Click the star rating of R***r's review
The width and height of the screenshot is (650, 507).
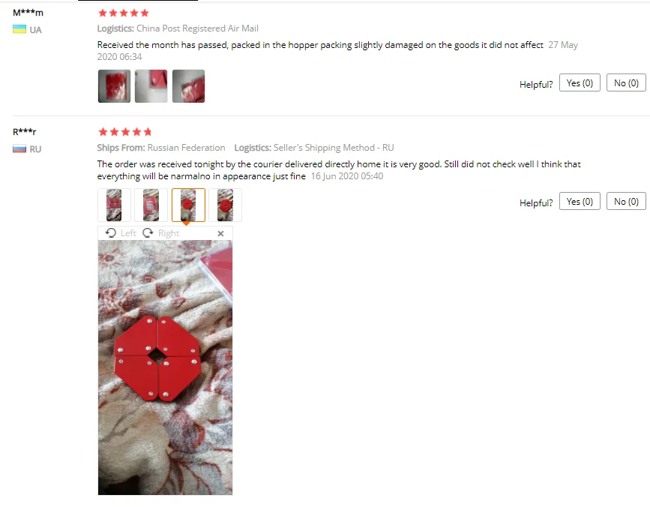(124, 132)
